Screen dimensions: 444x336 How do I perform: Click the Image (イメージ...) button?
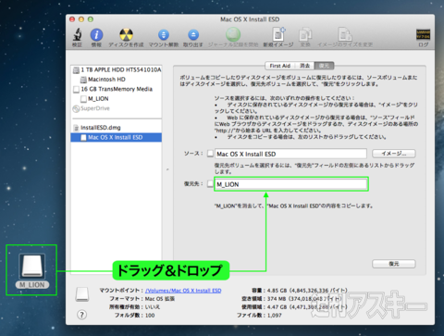tap(394, 154)
